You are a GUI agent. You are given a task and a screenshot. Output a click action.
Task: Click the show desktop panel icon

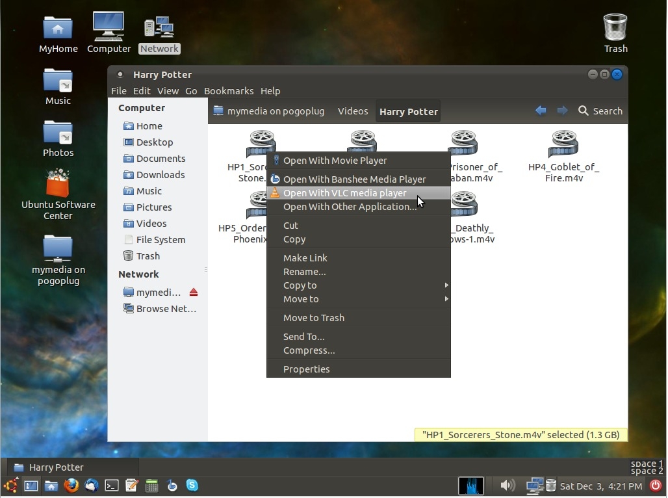pyautogui.click(x=31, y=486)
